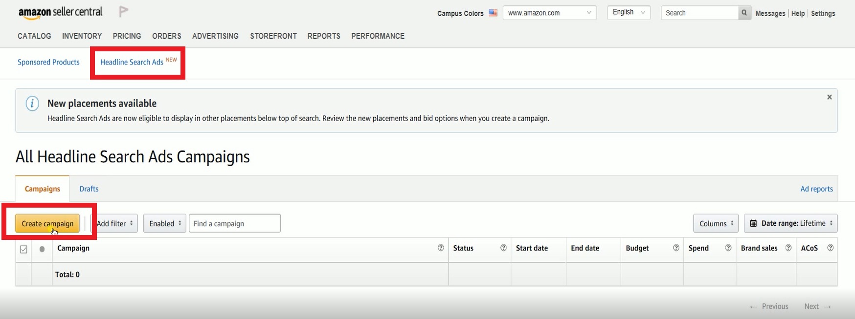The image size is (855, 319).
Task: Open the Columns dropdown
Action: [x=716, y=223]
